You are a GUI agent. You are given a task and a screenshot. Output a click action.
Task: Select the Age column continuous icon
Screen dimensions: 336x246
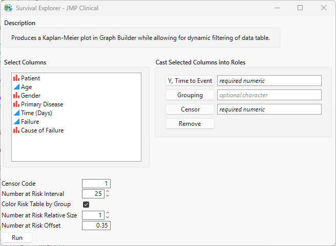tap(16, 87)
